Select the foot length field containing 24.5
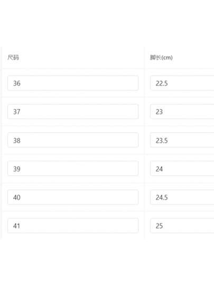The width and height of the screenshot is (214, 286). [182, 197]
